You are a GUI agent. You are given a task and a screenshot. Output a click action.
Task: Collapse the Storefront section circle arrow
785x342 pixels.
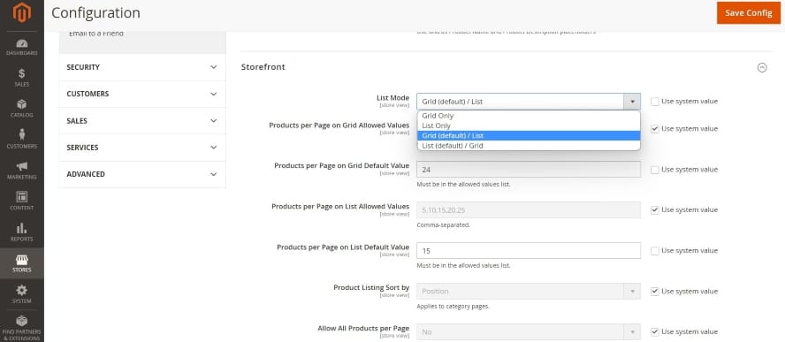coord(762,67)
